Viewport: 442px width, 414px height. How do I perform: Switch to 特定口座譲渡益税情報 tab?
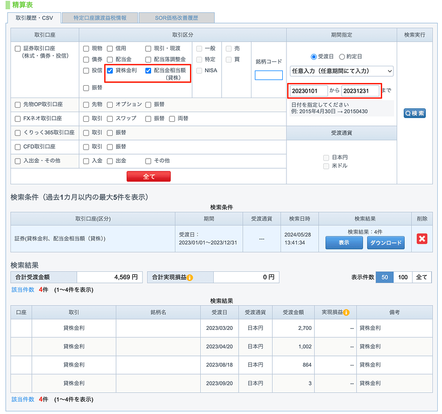100,18
